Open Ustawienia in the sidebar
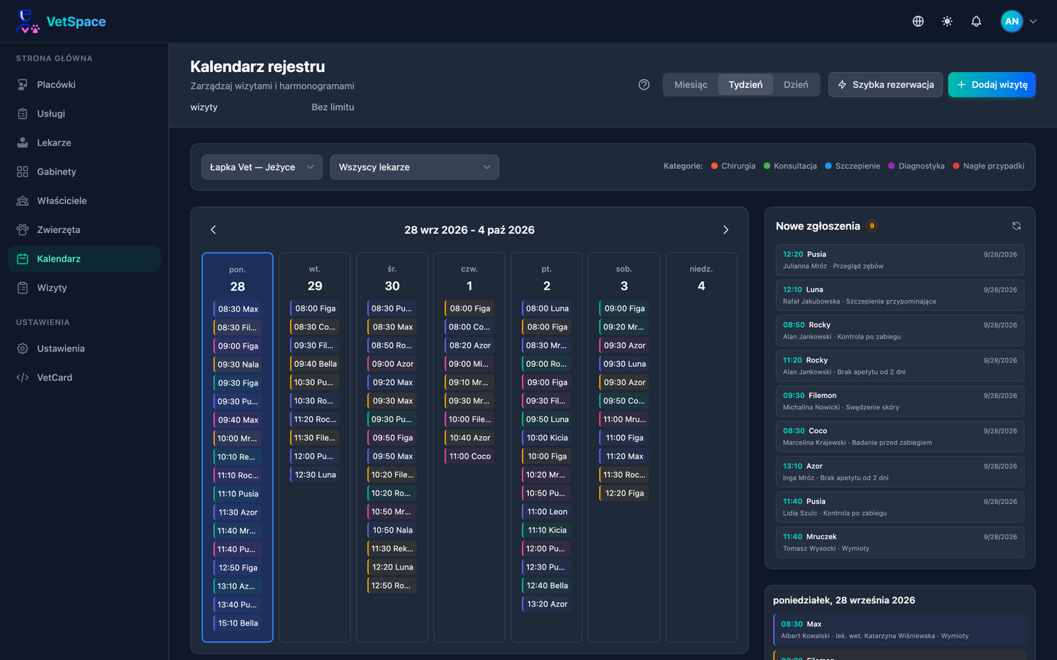 point(85,348)
